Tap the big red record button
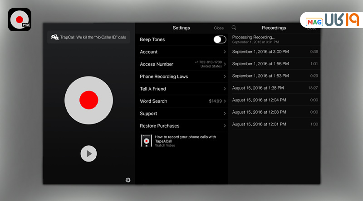The image size is (363, 201). click(x=88, y=100)
